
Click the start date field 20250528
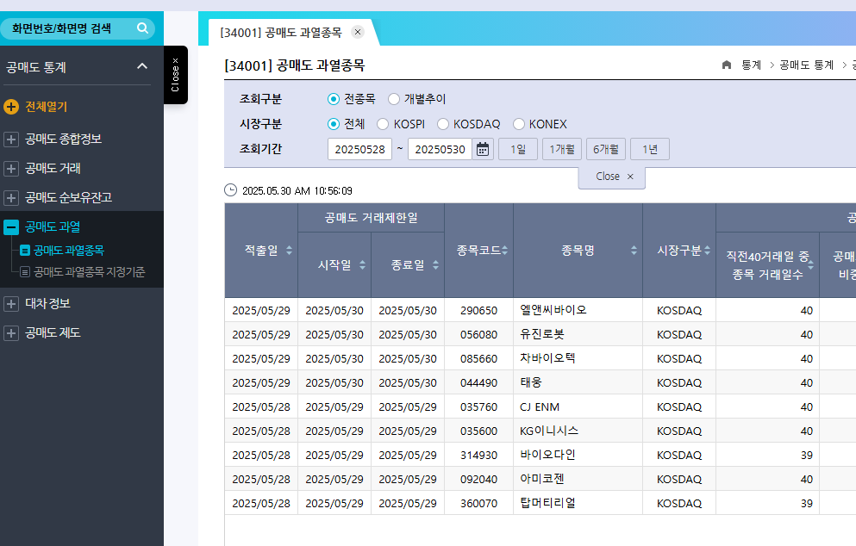359,149
